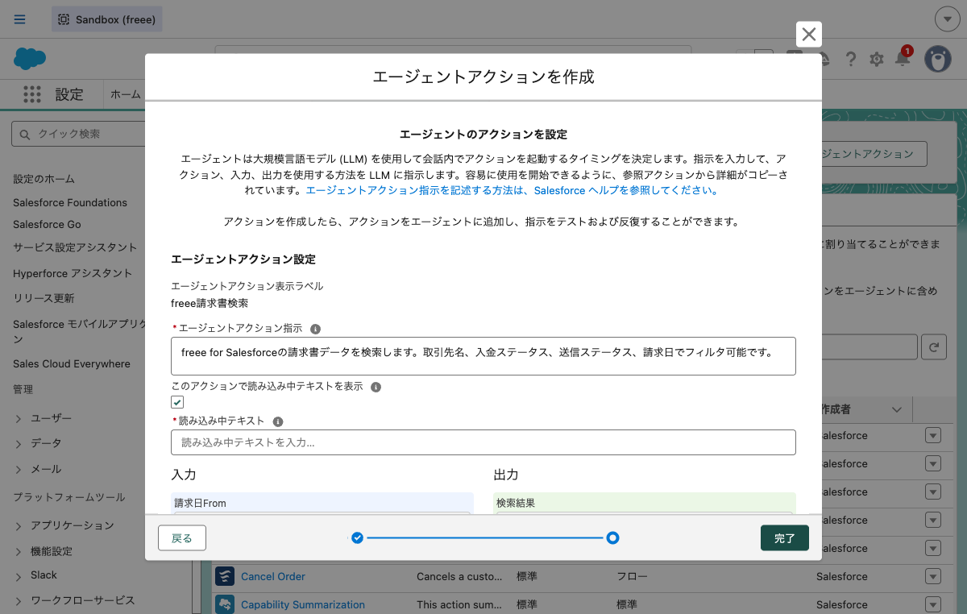This screenshot has height=614, width=967.
Task: View notifications via the bell icon
Action: tap(903, 59)
